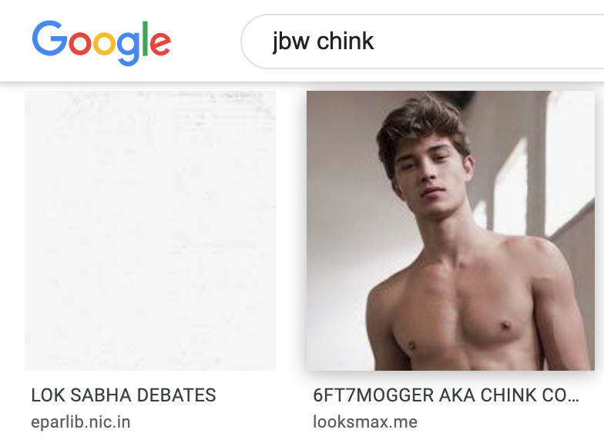Click the yellow letter o in the Google logo

(105, 43)
